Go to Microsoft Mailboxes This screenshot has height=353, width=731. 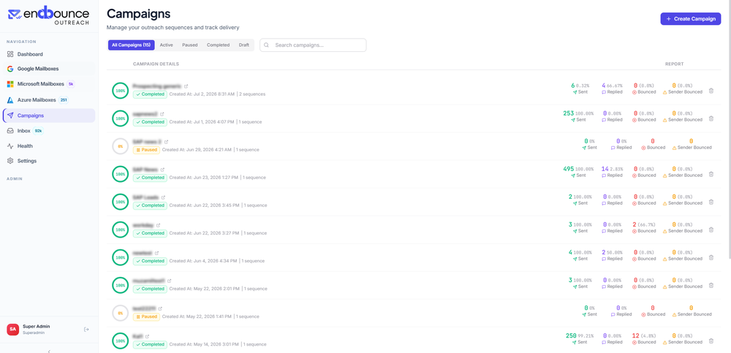(x=48, y=84)
